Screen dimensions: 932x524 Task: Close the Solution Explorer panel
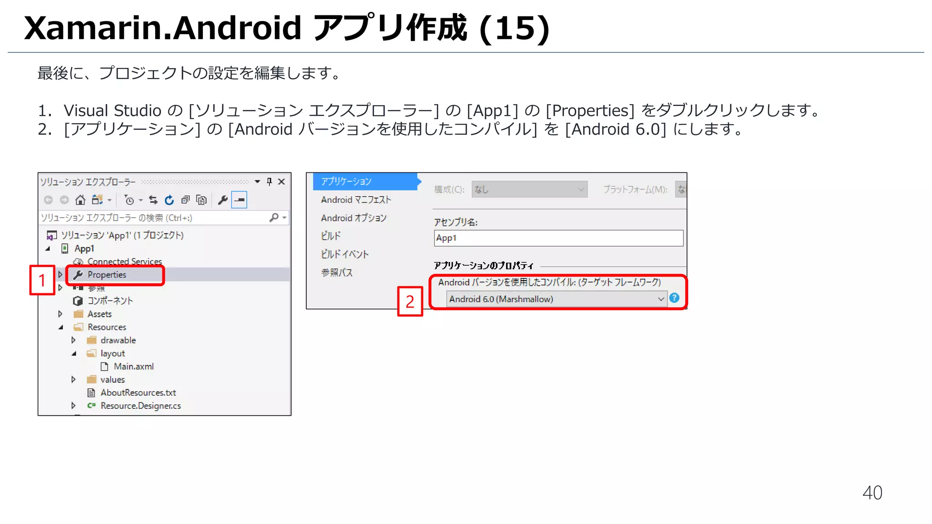pos(282,181)
